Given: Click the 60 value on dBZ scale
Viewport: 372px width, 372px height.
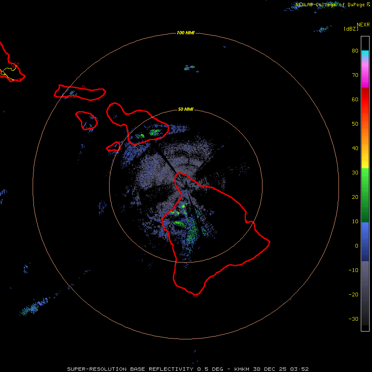Looking at the screenshot, I should click(x=355, y=100).
